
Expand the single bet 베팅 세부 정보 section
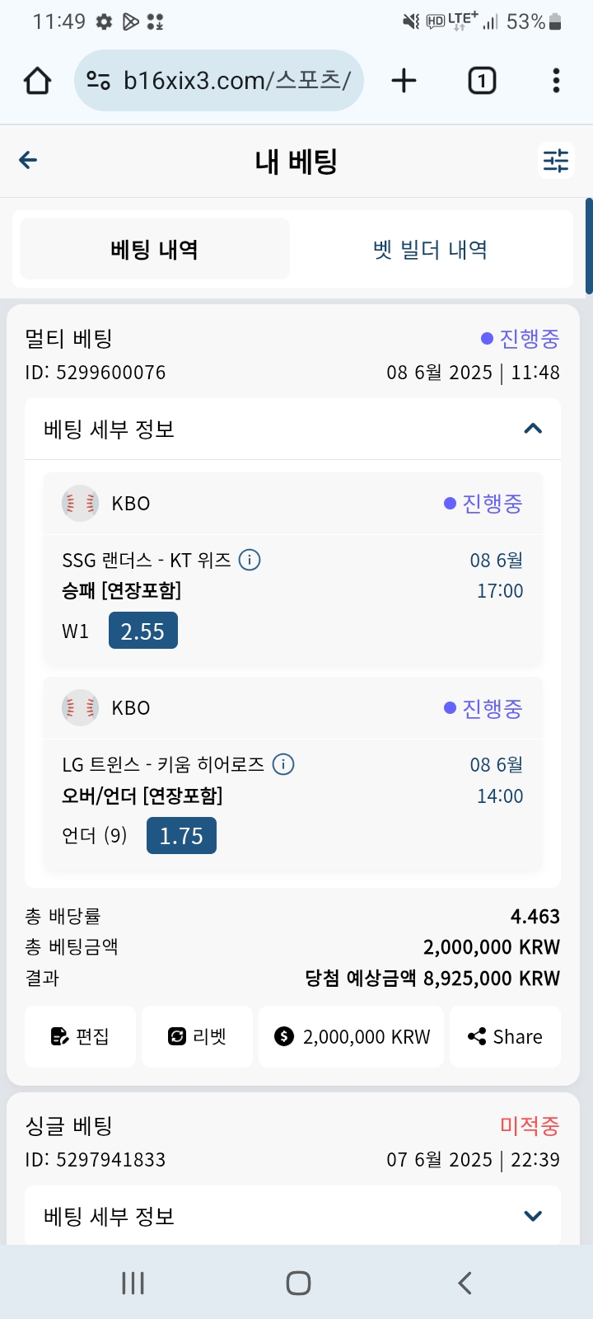click(533, 1216)
